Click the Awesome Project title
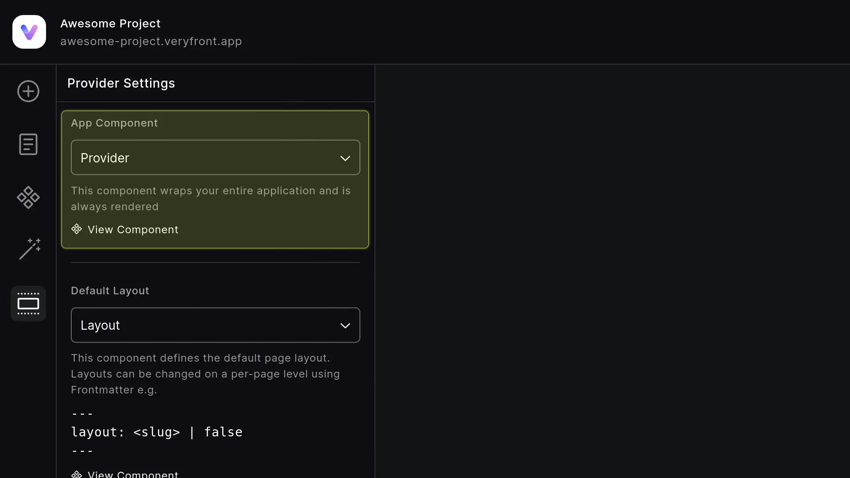 110,23
